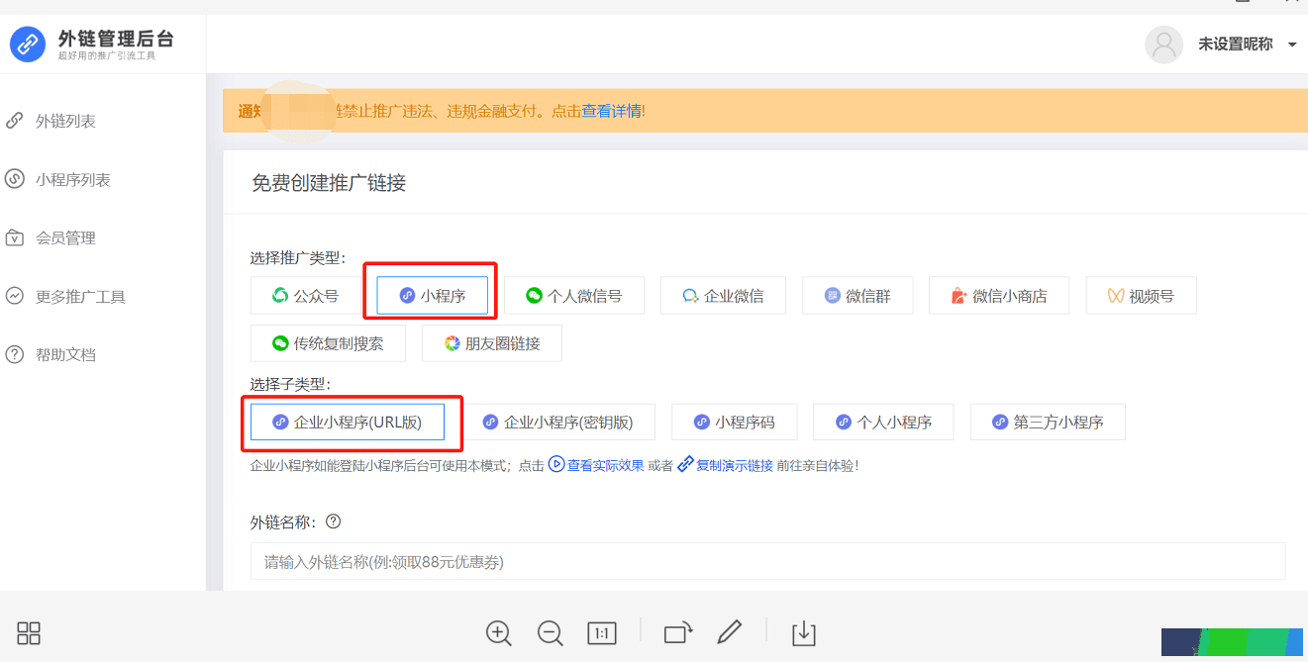The image size is (1308, 662).
Task: Click the 复制演示链接 link
Action: (x=734, y=465)
